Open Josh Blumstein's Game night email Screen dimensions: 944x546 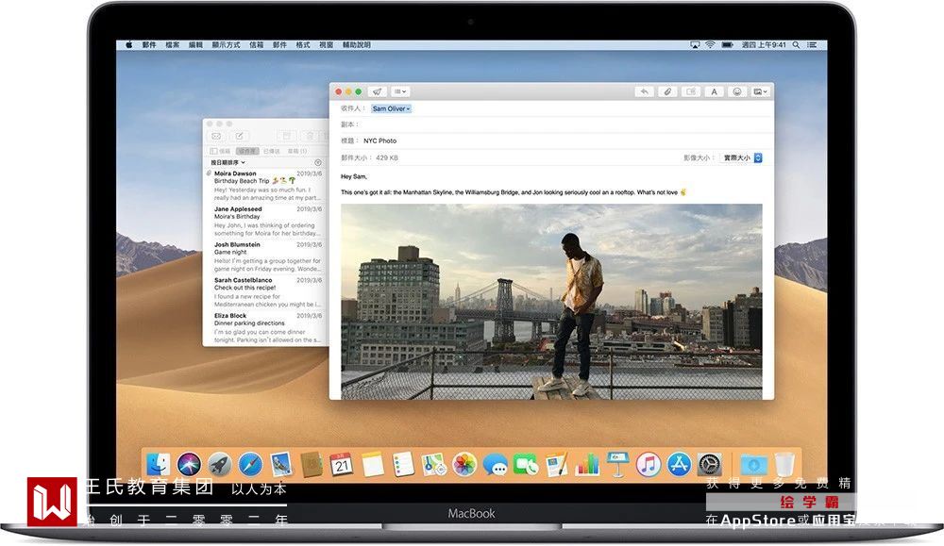[x=265, y=256]
